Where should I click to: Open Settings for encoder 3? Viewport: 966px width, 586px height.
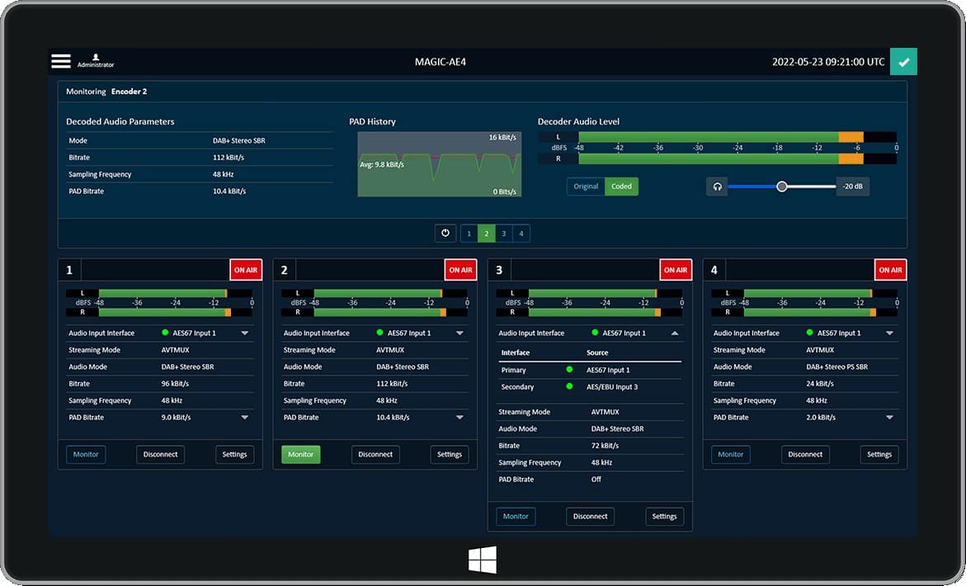coord(664,517)
